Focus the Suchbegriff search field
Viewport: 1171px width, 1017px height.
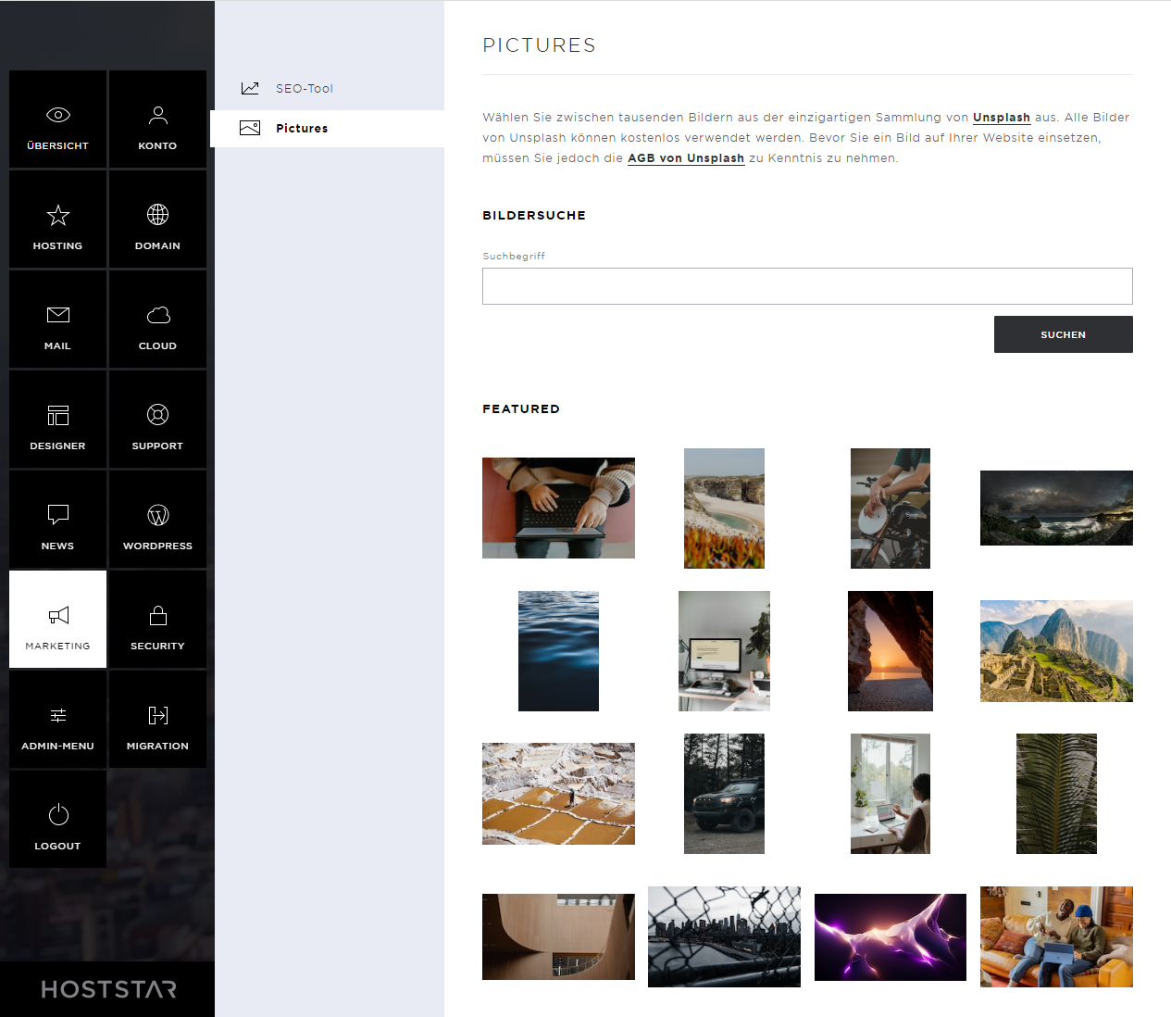coord(807,286)
